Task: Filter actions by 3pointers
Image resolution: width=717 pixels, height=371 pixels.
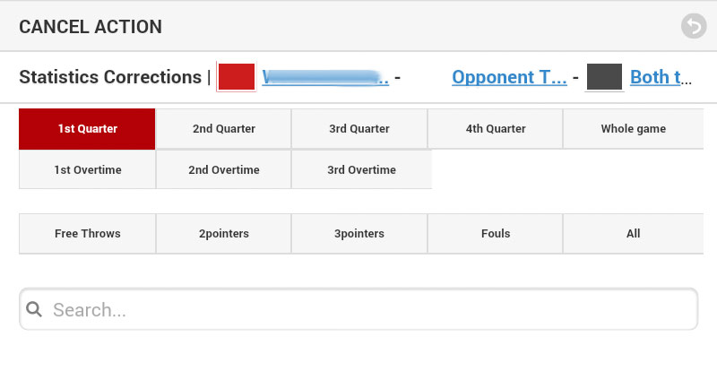Action: click(x=359, y=234)
